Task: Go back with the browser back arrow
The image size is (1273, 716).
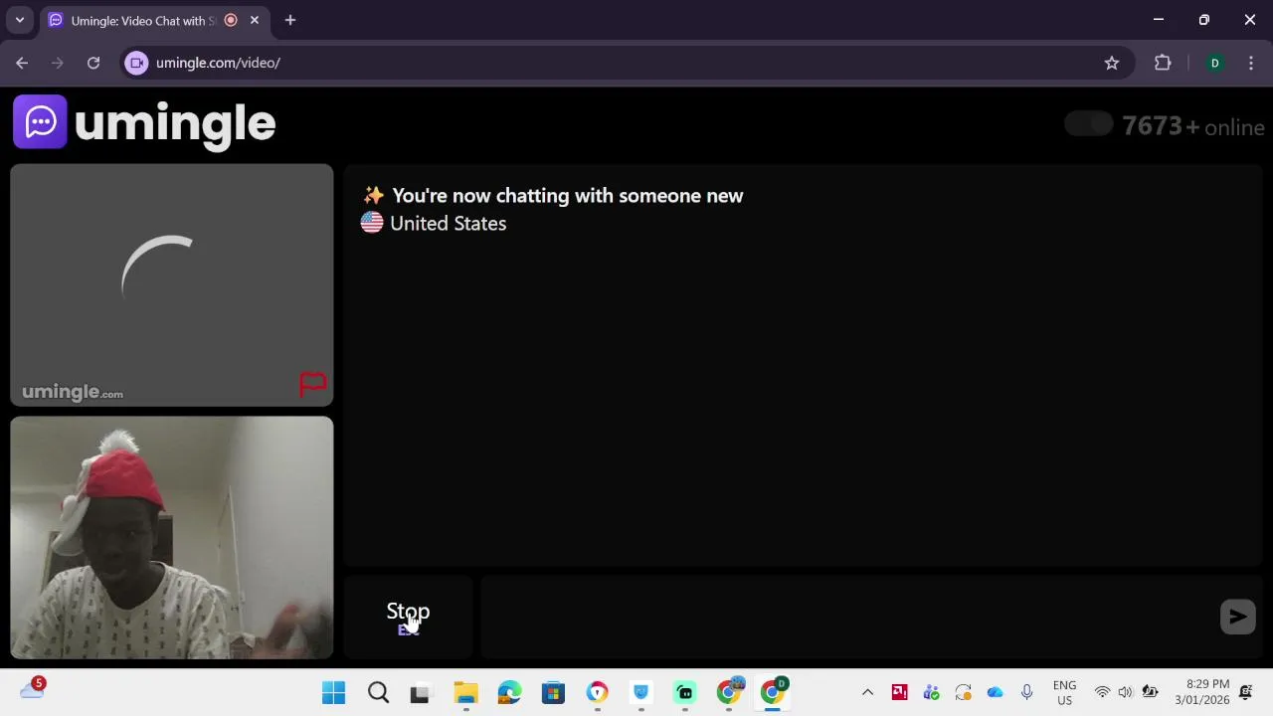Action: click(22, 63)
